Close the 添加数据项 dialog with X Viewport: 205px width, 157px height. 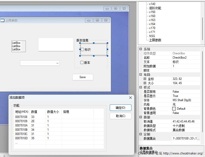click(x=130, y=98)
